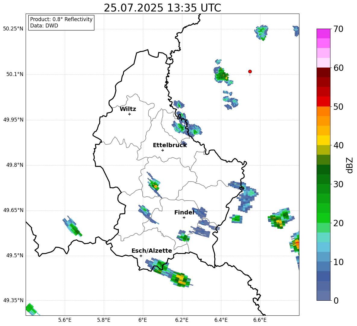Click the orange colorbar segment below 50
The image size is (357, 326).
click(x=323, y=111)
